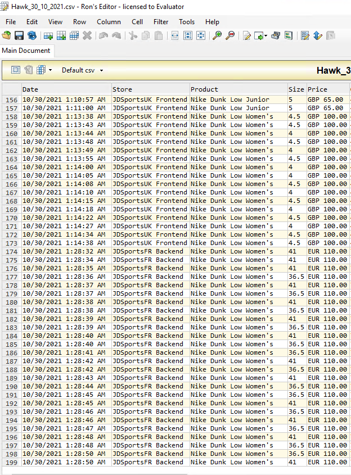Open the Column menu

(x=109, y=22)
